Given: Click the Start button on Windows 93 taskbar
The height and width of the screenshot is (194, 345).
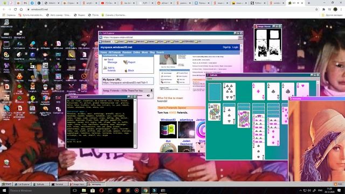Looking at the screenshot, I should coord(6,184).
